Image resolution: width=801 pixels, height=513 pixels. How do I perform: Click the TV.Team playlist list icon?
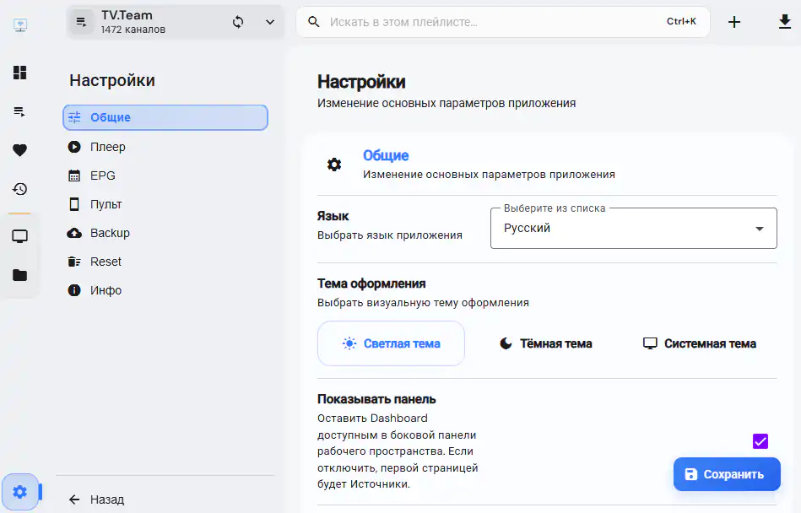tap(81, 22)
